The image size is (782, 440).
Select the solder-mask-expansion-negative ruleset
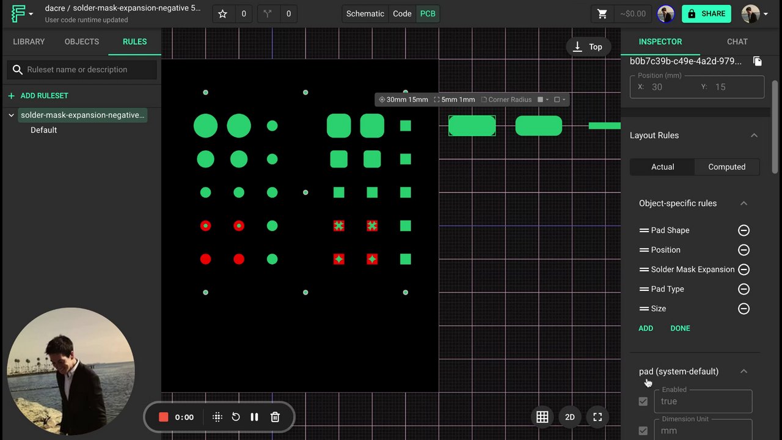tap(82, 115)
